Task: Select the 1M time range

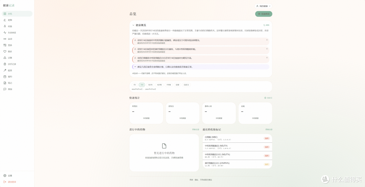Action: (142, 85)
